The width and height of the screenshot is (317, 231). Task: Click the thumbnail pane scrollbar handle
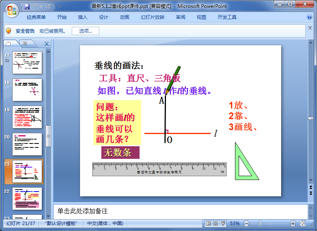coord(48,136)
